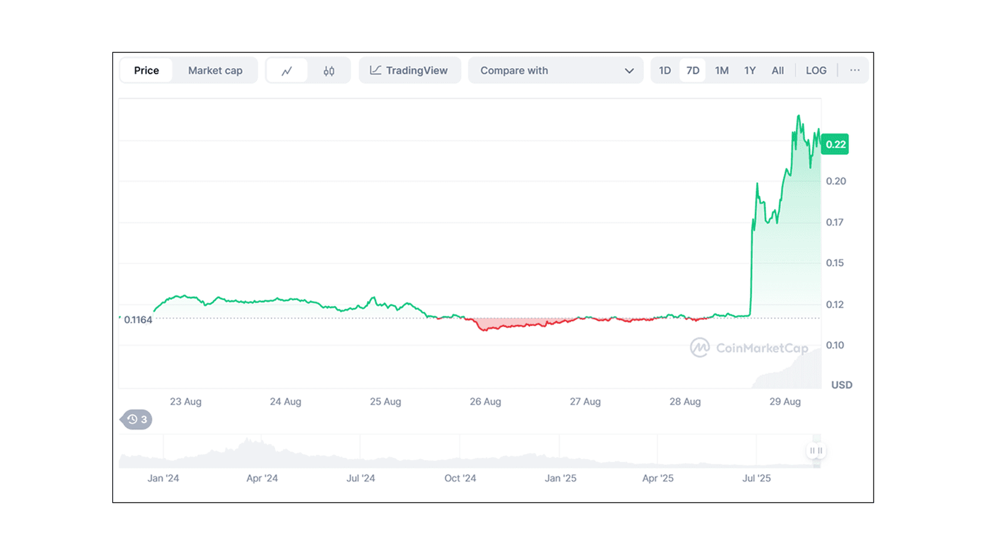This screenshot has width=987, height=555.
Task: Select the Price tab
Action: pyautogui.click(x=146, y=71)
